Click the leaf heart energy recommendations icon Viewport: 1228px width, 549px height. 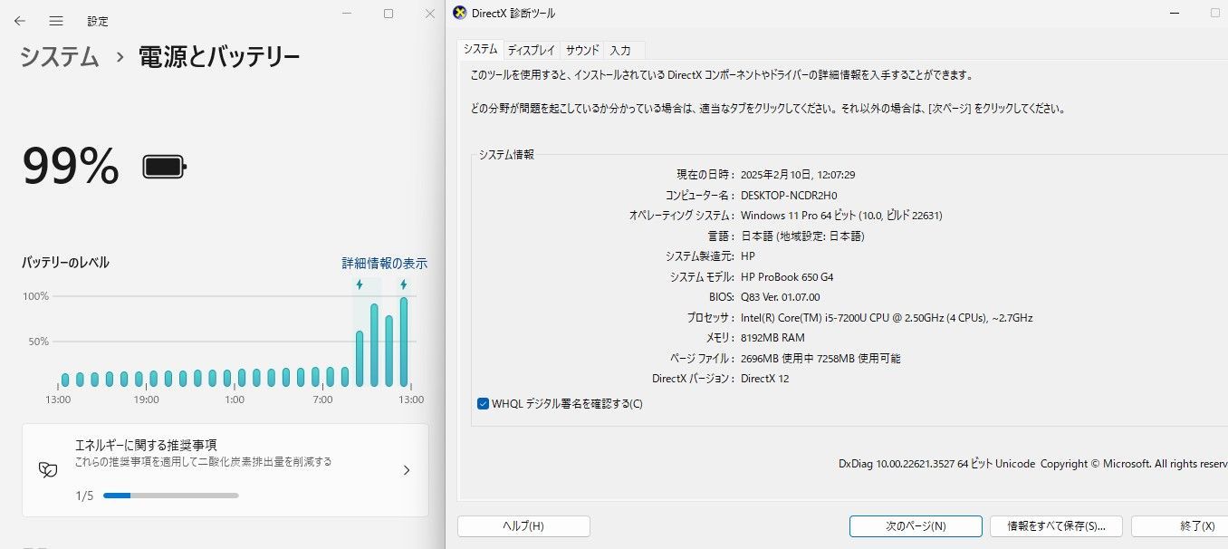(x=47, y=470)
